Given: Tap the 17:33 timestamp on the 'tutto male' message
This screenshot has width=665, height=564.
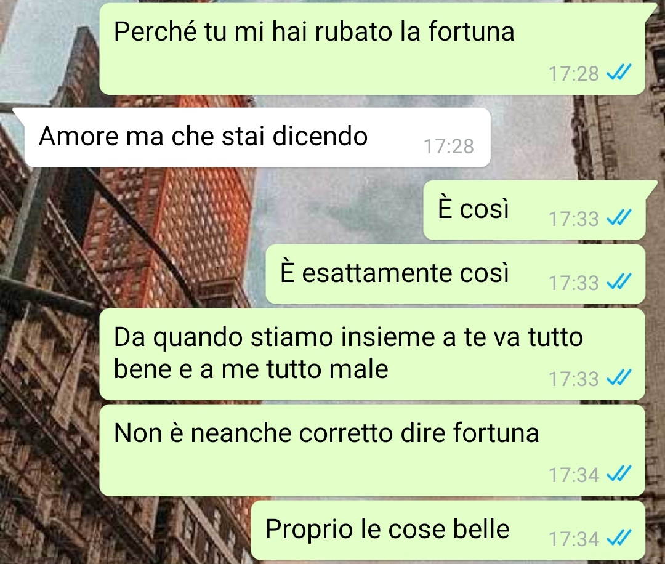Looking at the screenshot, I should point(573,379).
